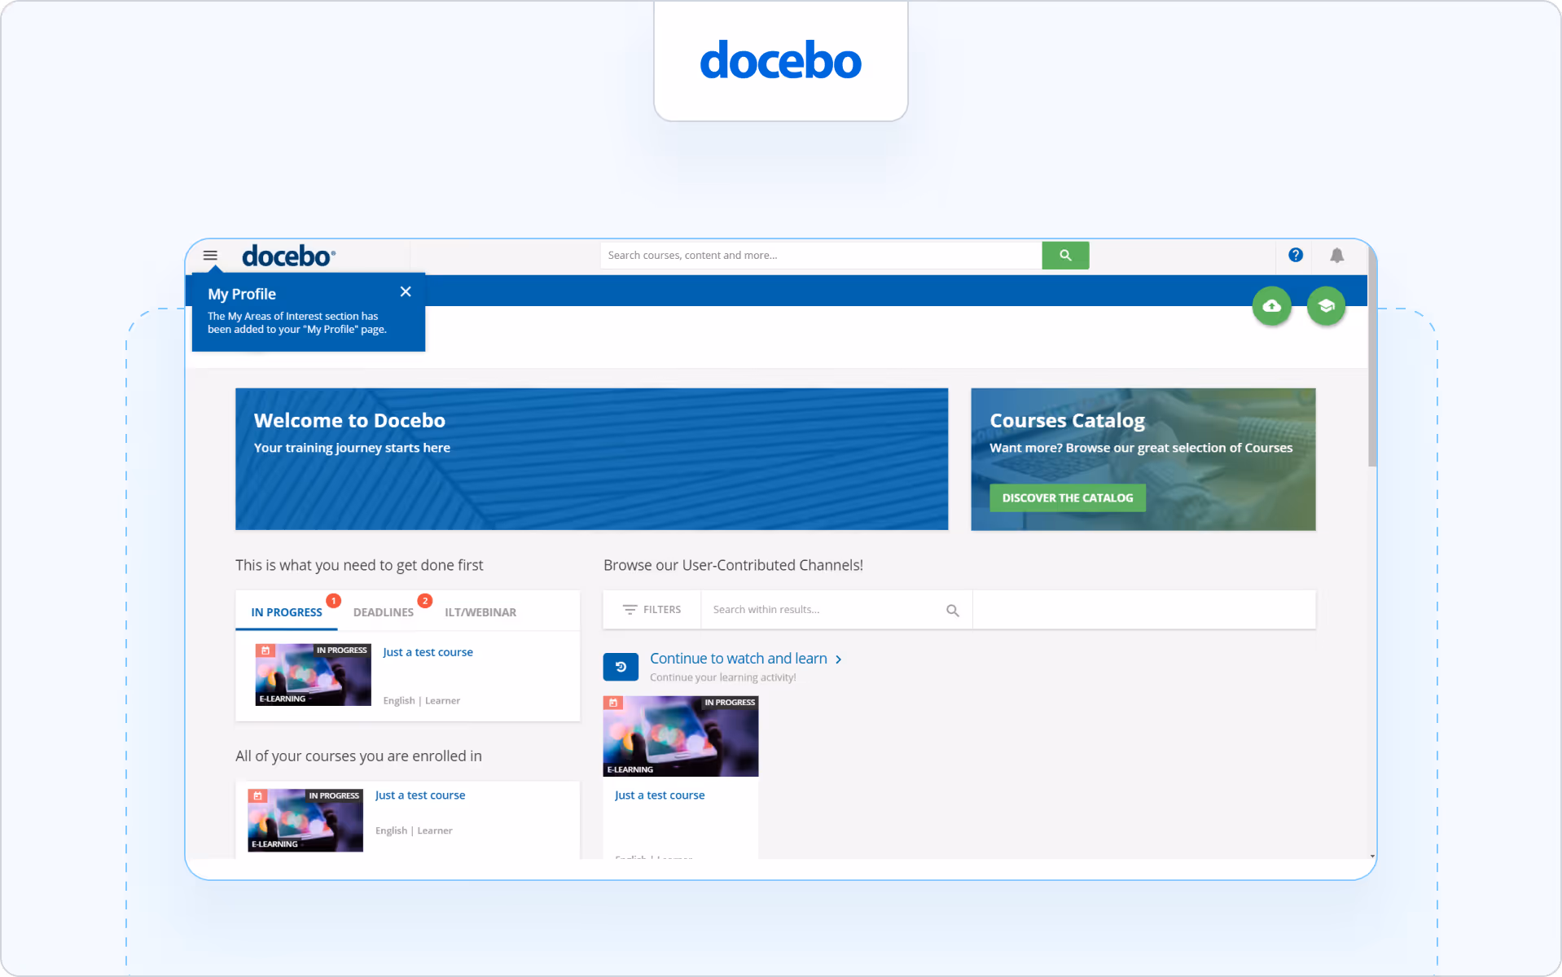Click the green search magnifier button
The height and width of the screenshot is (977, 1562).
[x=1065, y=256]
